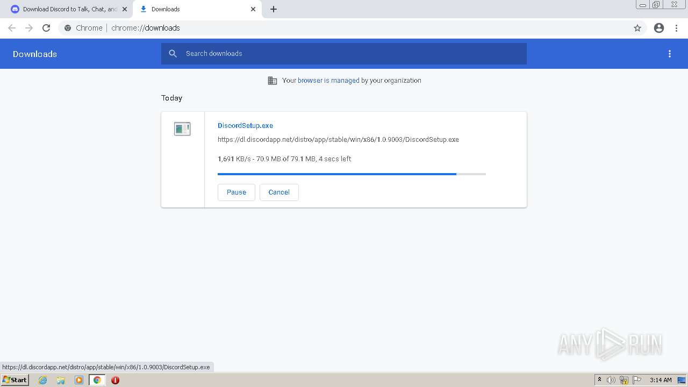Open the Downloads page more actions menu
The width and height of the screenshot is (688, 387).
click(x=670, y=54)
